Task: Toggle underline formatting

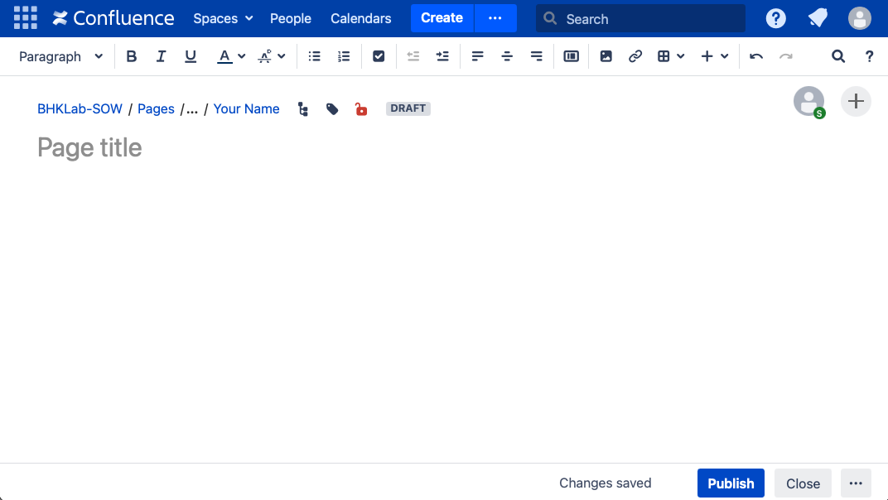Action: (x=191, y=56)
